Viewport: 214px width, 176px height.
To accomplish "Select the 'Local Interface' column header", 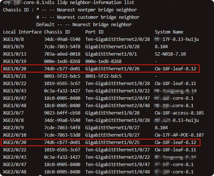I will pyautogui.click(x=22, y=32).
